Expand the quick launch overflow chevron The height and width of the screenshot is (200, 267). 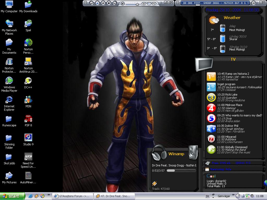[49, 195]
